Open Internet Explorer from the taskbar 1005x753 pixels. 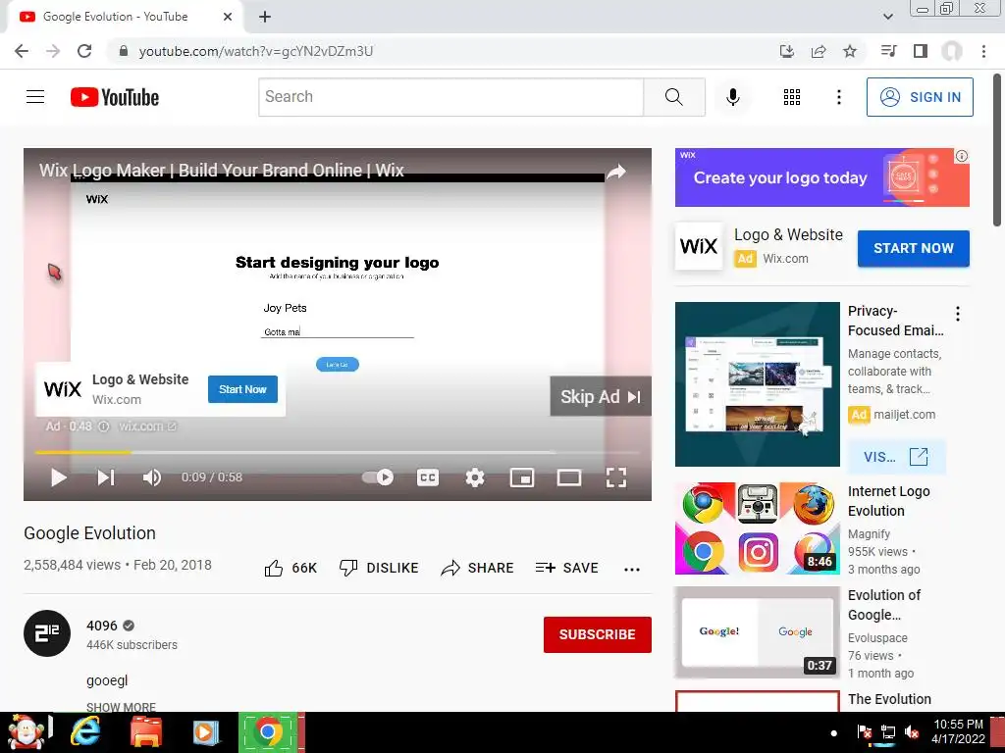point(85,731)
